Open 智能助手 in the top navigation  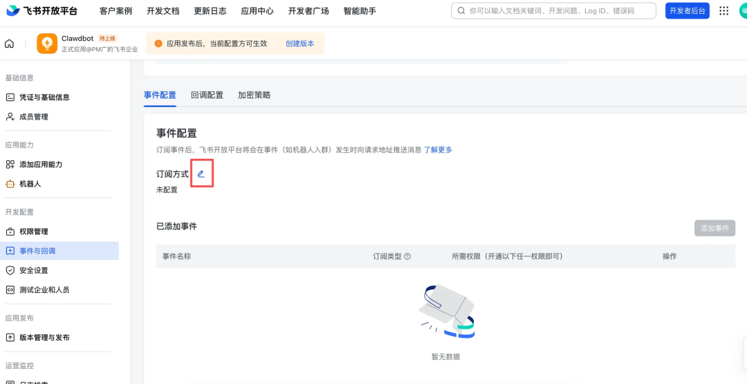360,11
